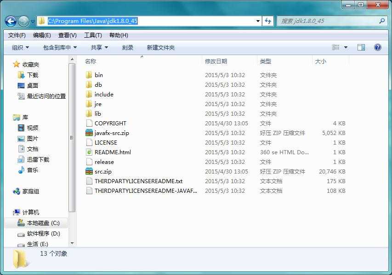Expand the 组织 dropdown
The height and width of the screenshot is (275, 392).
(x=21, y=47)
